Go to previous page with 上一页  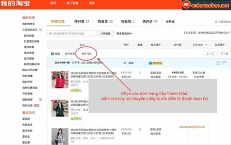click(x=210, y=54)
